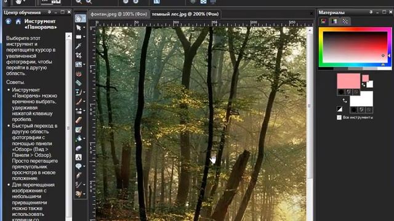Viewport: 394px width, 221px height.
Task: Open the Swatches tab in Материалы
Action: click(x=345, y=21)
